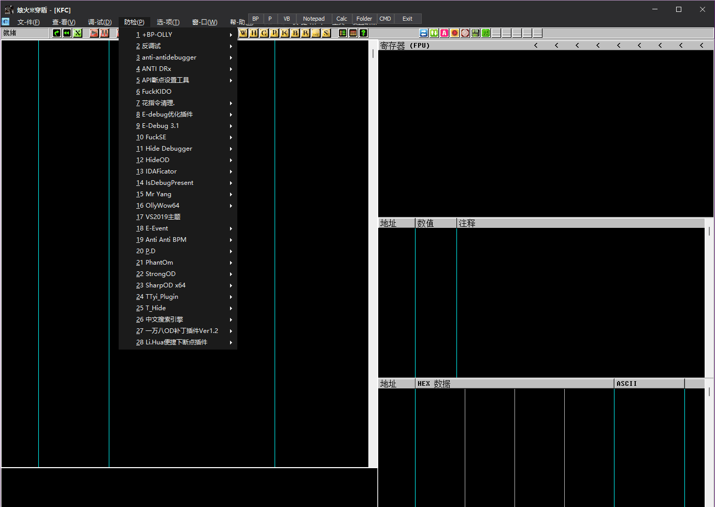715x507 pixels.
Task: Open the StrongOD plugin submenu
Action: point(178,274)
